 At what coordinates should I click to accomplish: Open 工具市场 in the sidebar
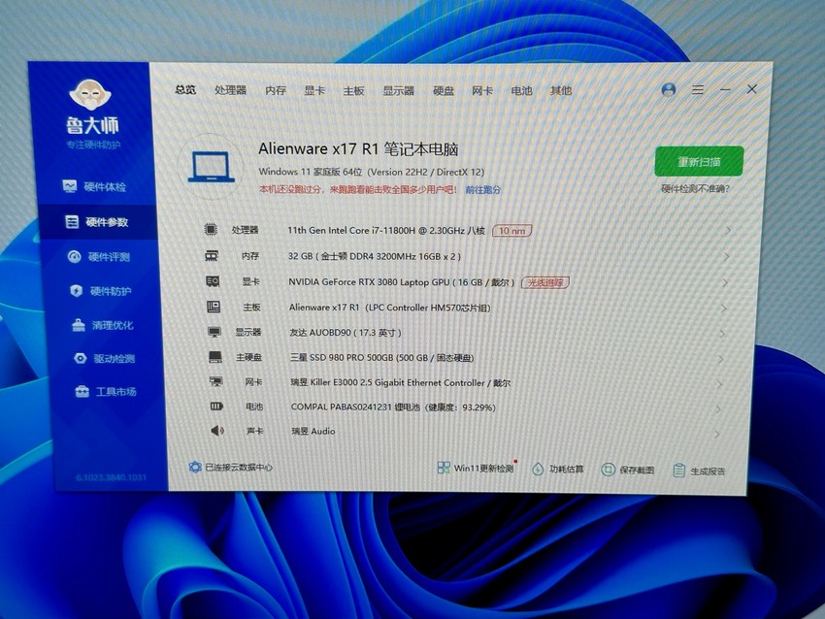click(x=106, y=392)
